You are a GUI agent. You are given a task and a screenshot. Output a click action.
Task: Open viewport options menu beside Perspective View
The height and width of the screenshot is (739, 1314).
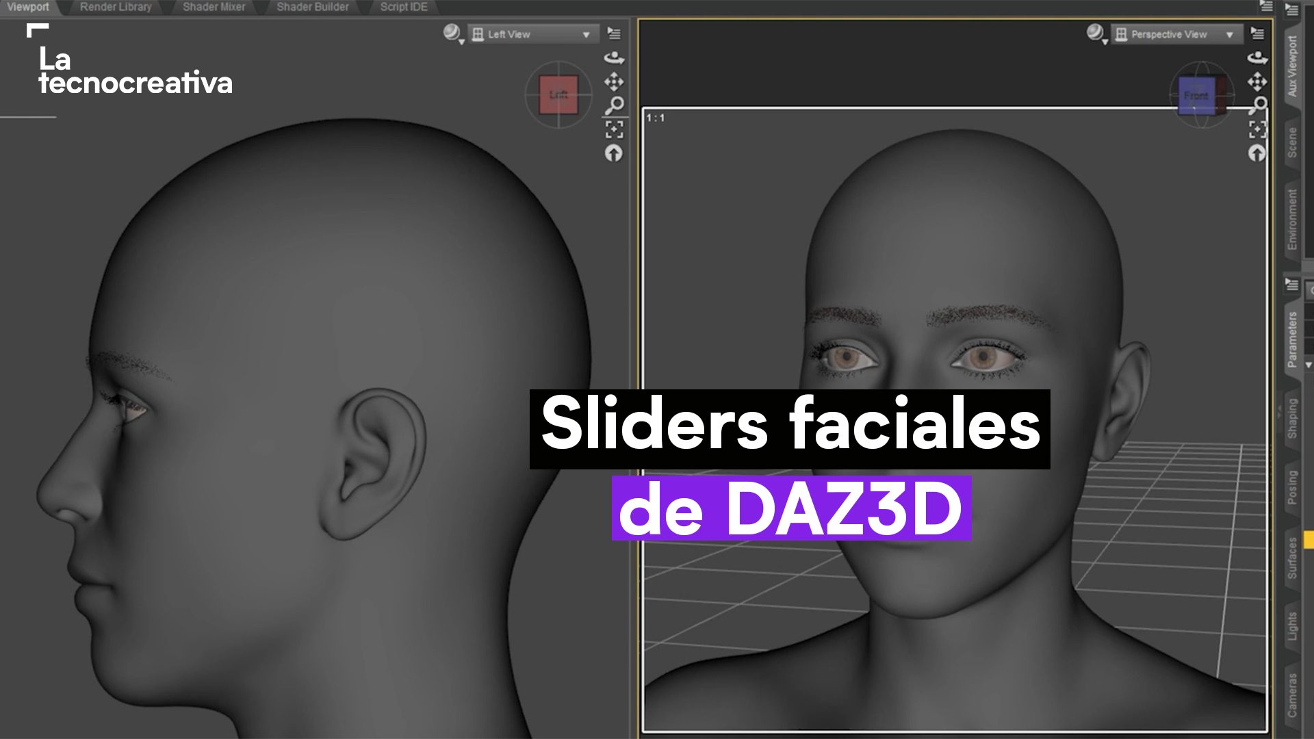(1257, 34)
